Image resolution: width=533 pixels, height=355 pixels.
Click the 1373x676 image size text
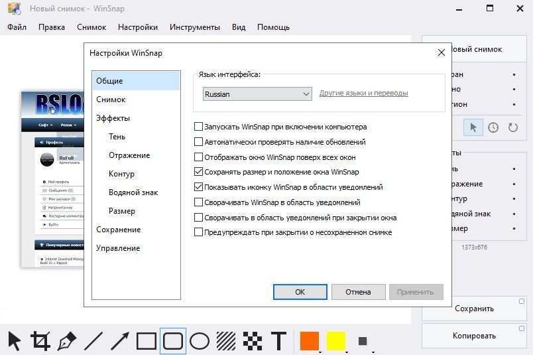point(474,247)
